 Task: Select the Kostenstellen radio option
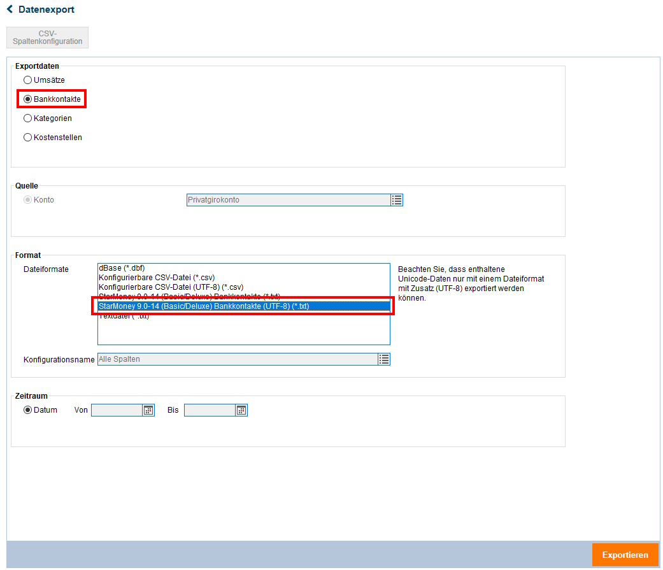point(27,138)
